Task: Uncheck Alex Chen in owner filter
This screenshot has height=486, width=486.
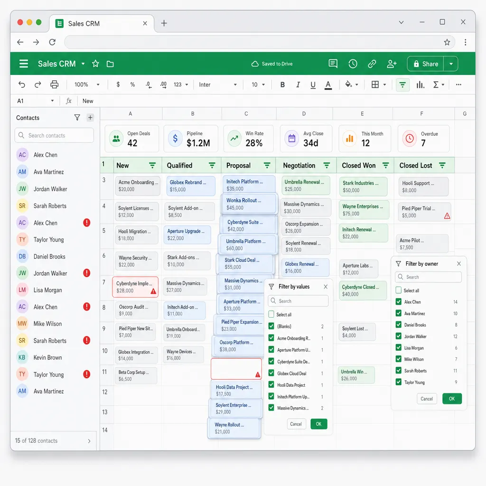Action: (399, 301)
